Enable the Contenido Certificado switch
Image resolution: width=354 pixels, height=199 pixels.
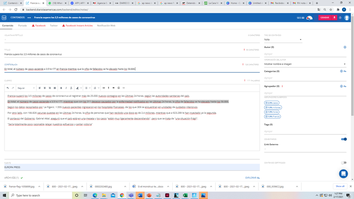point(344,163)
